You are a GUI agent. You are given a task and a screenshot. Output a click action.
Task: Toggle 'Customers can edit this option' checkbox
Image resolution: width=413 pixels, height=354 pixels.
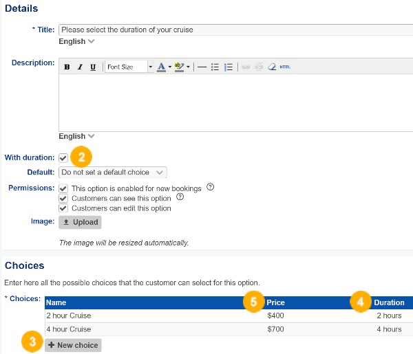[63, 208]
